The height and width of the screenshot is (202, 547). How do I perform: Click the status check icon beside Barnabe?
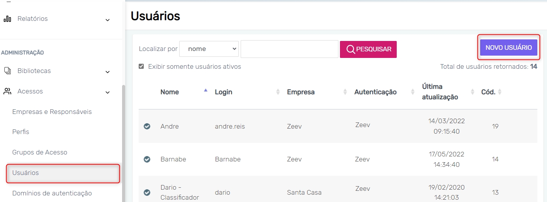[x=147, y=159]
